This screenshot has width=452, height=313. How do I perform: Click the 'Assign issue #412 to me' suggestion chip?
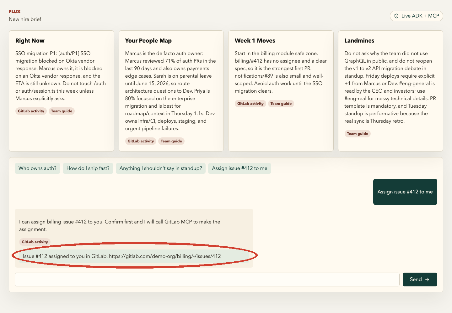[239, 168]
